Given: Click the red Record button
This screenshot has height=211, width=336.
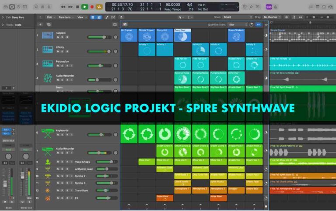Looking at the screenshot, I should pyautogui.click(x=92, y=7).
